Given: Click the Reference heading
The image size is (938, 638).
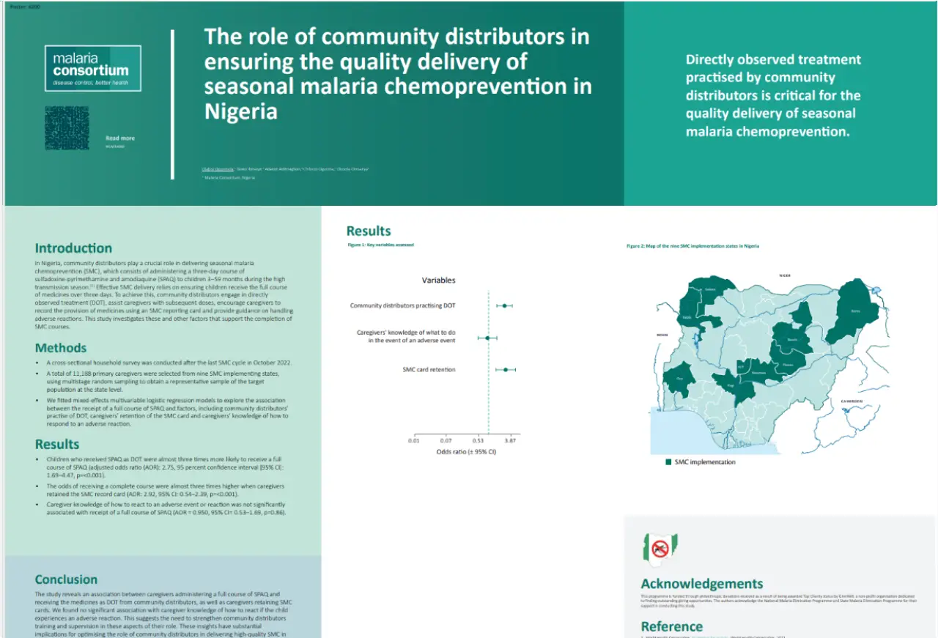Looking at the screenshot, I should pos(672,626).
